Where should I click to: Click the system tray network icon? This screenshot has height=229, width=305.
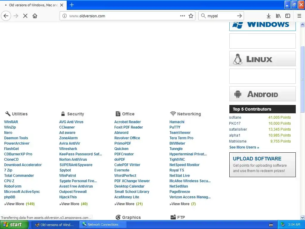click(x=283, y=225)
